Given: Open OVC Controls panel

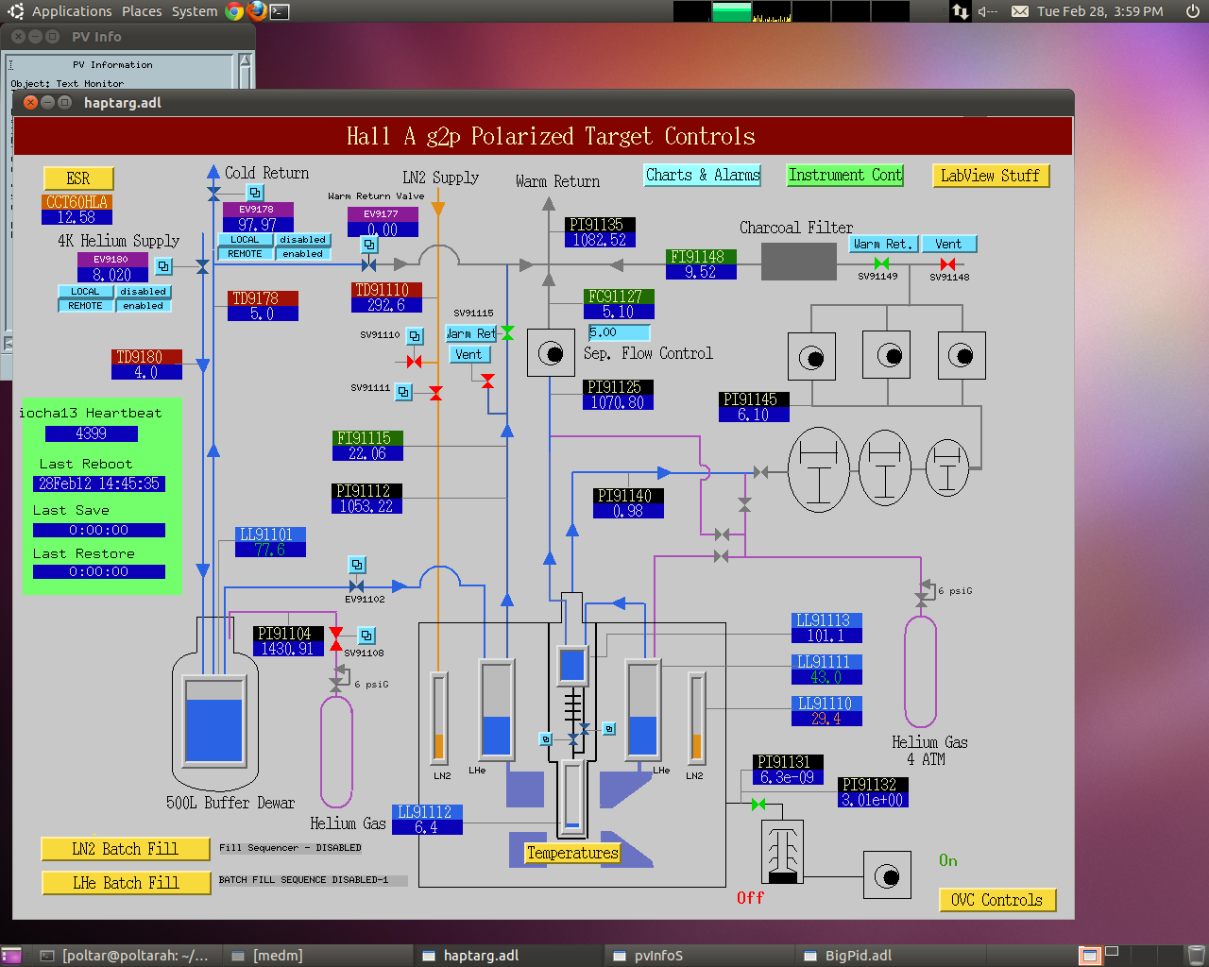Looking at the screenshot, I should pos(996,900).
